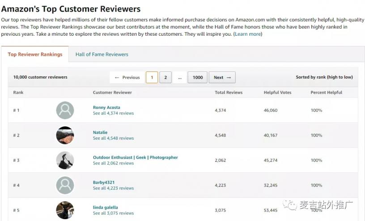The height and width of the screenshot is (221, 365).
Task: Open Natalie's profile photo
Action: tap(65, 135)
